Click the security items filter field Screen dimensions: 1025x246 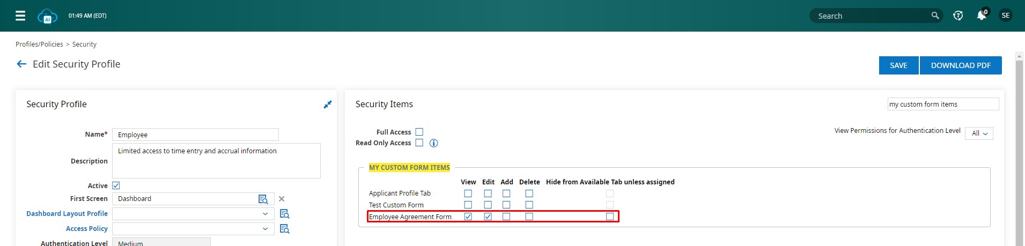click(x=942, y=104)
